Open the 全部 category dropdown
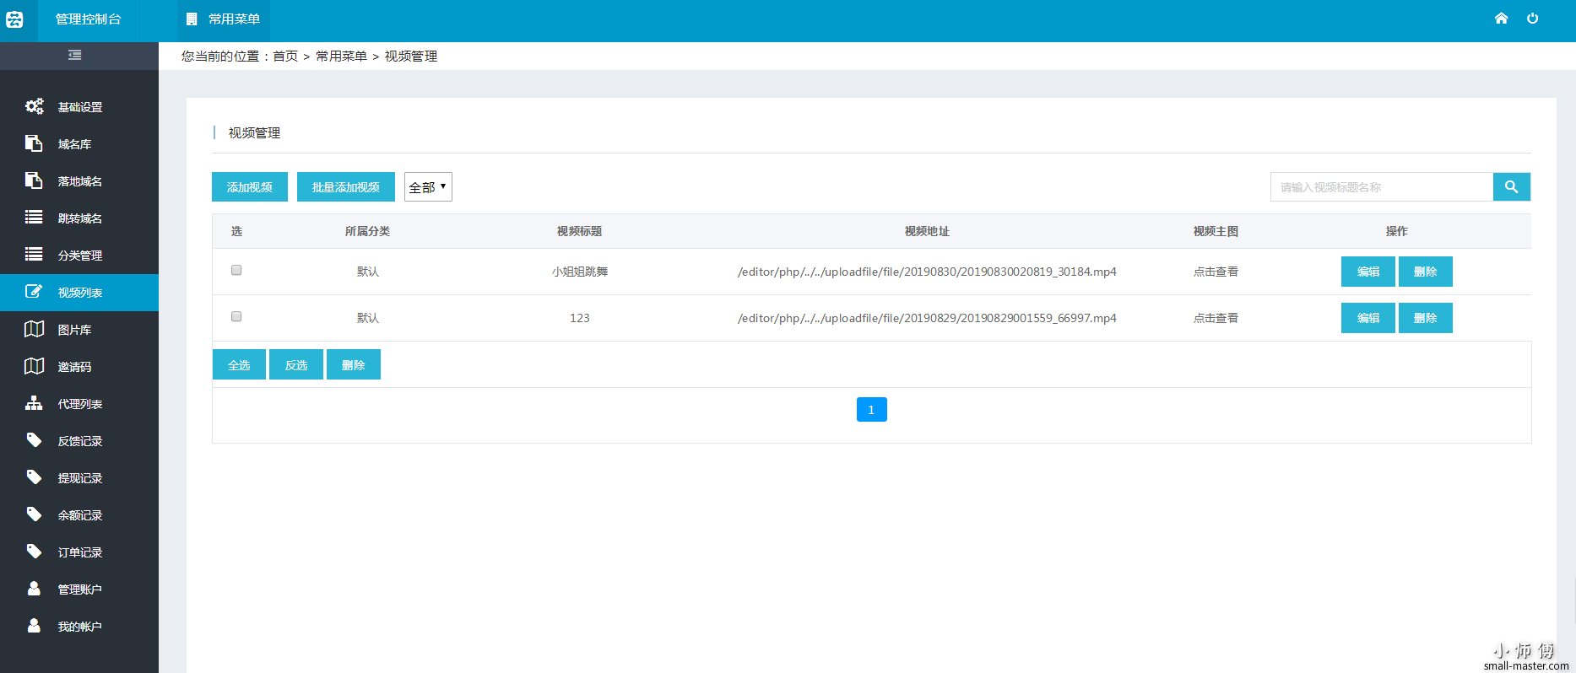 tap(428, 187)
